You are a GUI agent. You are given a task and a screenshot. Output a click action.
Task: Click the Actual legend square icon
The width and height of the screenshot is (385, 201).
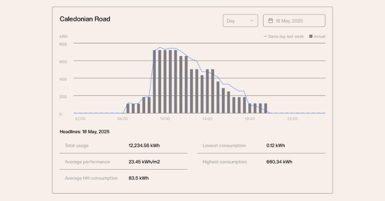[x=311, y=37]
